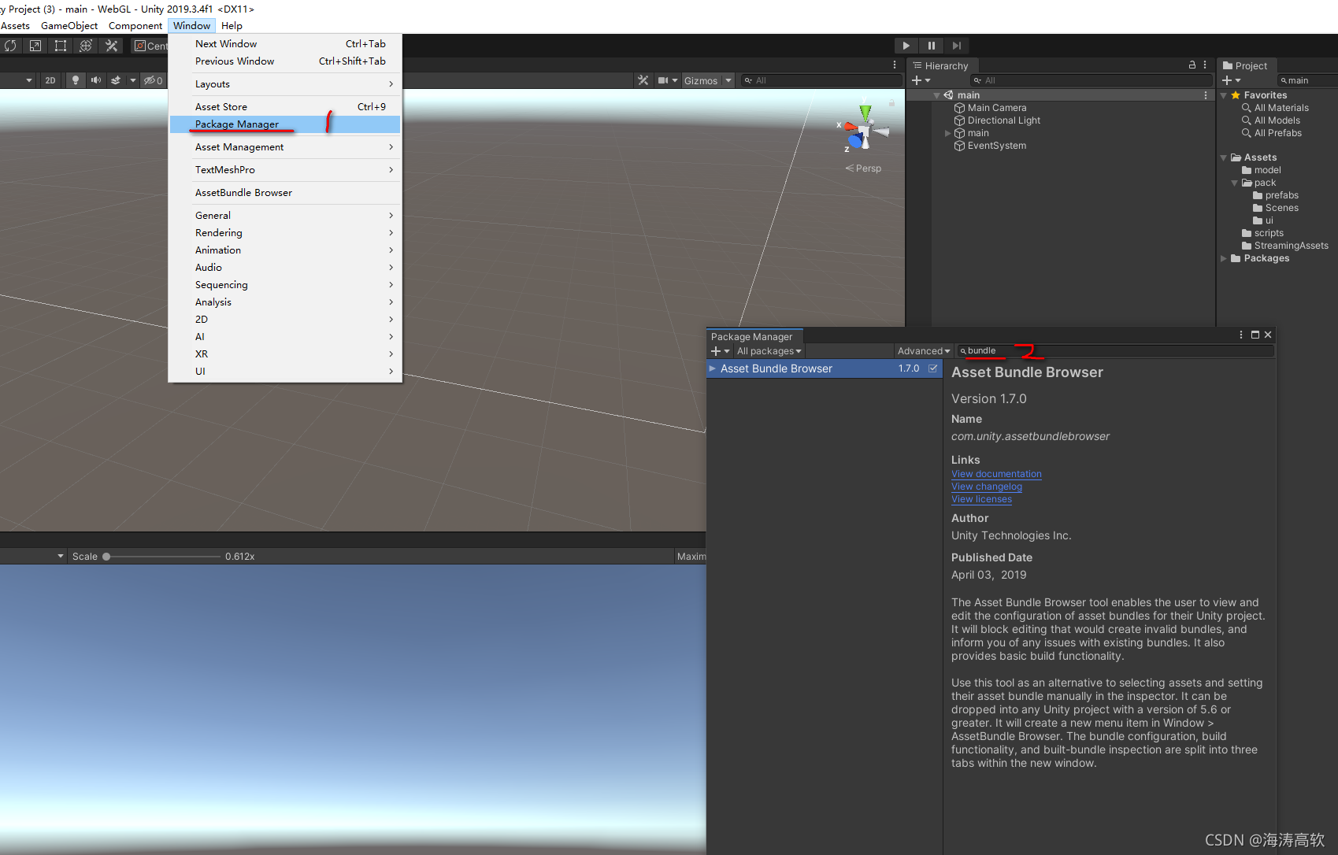The height and width of the screenshot is (855, 1338).
Task: Open the View changelog link
Action: coord(987,487)
